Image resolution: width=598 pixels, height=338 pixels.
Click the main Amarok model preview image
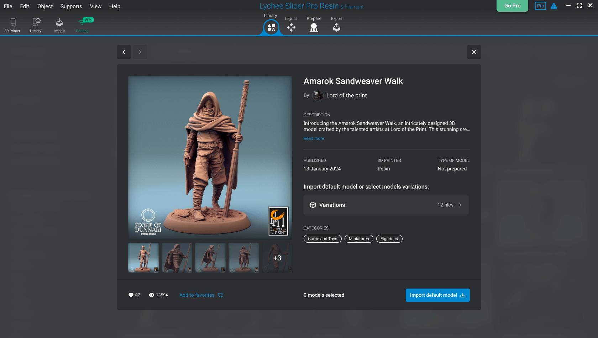tap(210, 157)
